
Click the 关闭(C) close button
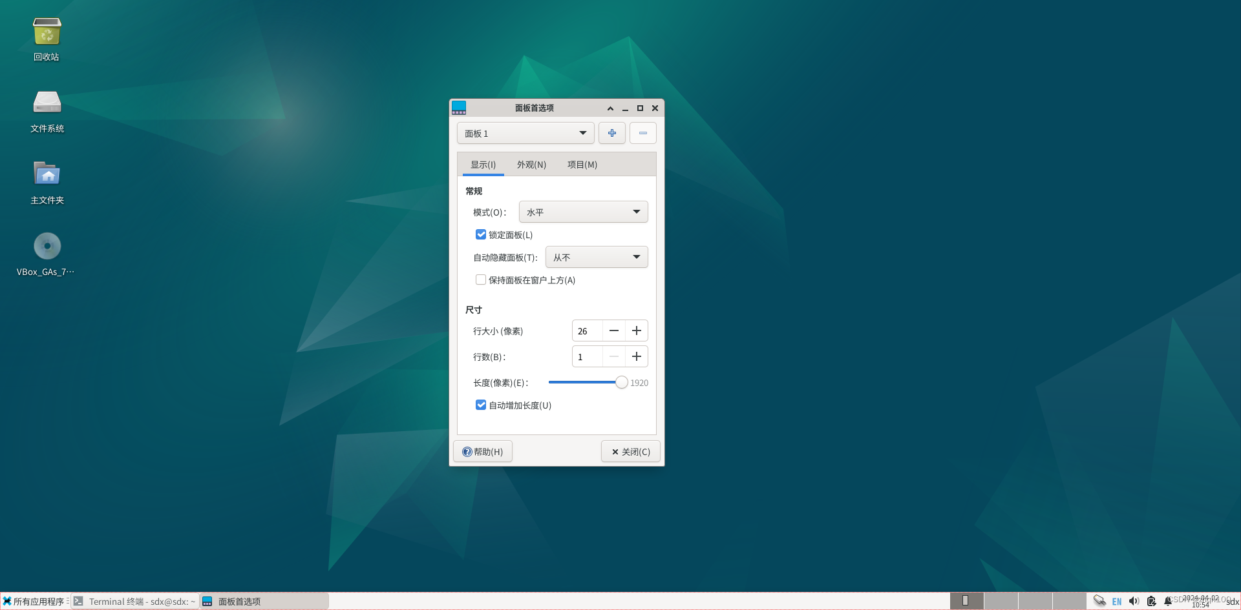[x=631, y=451]
